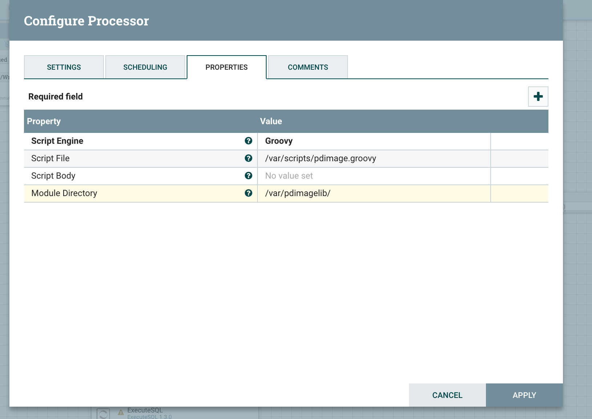Click the Value column header
Image resolution: width=592 pixels, height=419 pixels.
271,121
